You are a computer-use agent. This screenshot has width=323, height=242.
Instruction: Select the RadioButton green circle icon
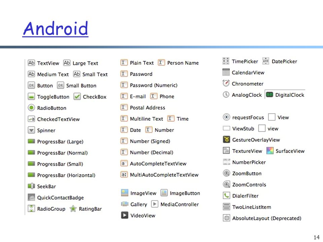click(31, 108)
